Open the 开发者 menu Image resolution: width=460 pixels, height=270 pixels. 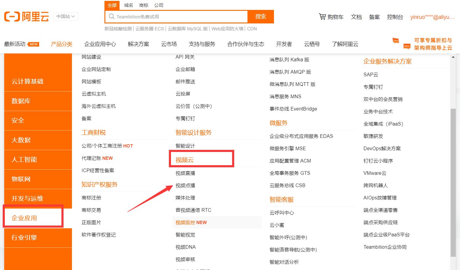click(284, 44)
